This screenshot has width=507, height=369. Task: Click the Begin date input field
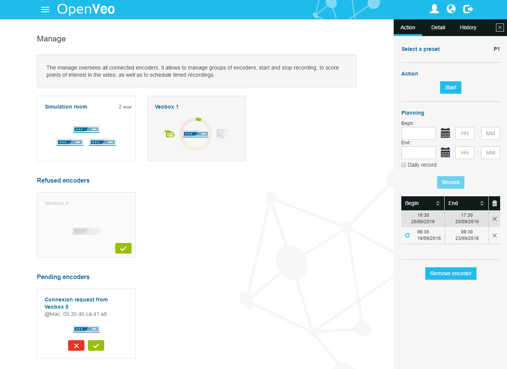click(x=418, y=133)
